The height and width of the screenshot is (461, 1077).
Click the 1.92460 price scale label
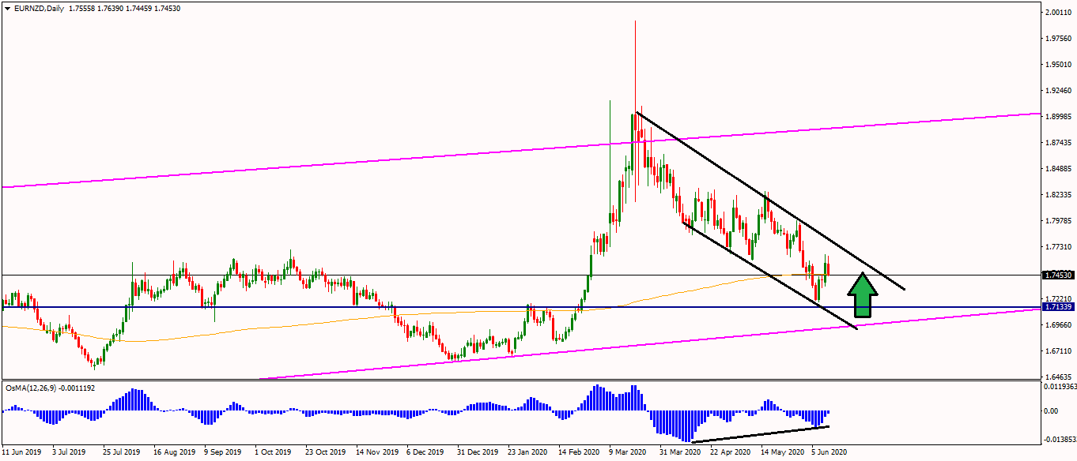(1057, 91)
